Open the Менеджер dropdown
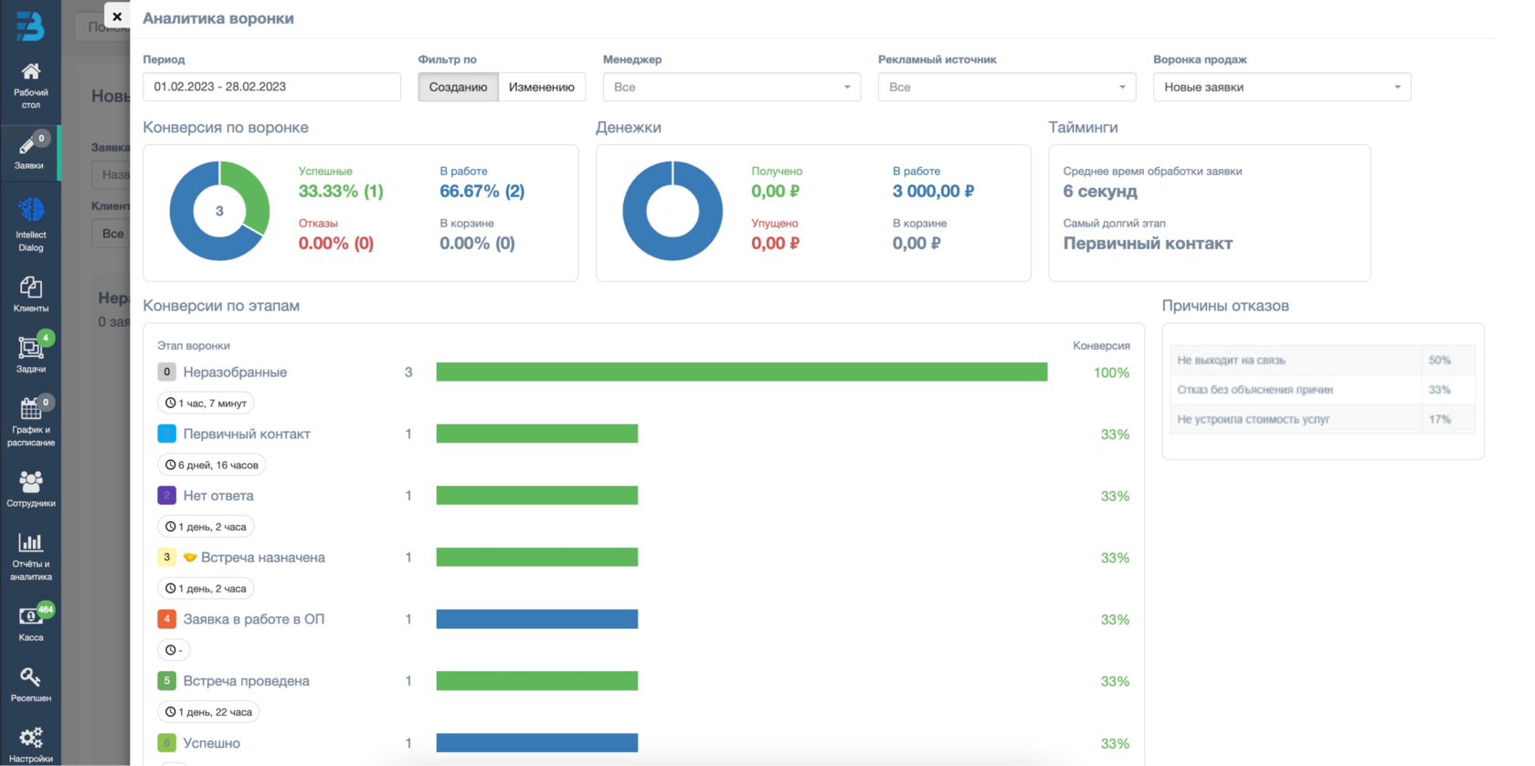 coord(731,87)
